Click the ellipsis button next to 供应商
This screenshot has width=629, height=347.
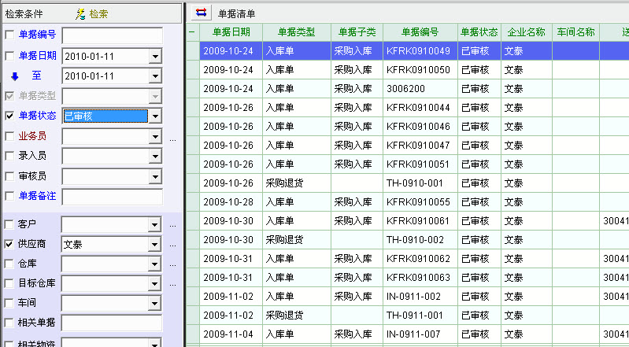pos(172,245)
